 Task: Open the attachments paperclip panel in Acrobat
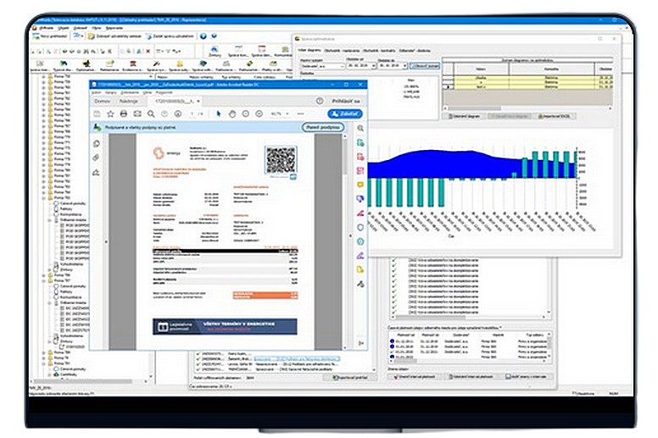pyautogui.click(x=96, y=158)
